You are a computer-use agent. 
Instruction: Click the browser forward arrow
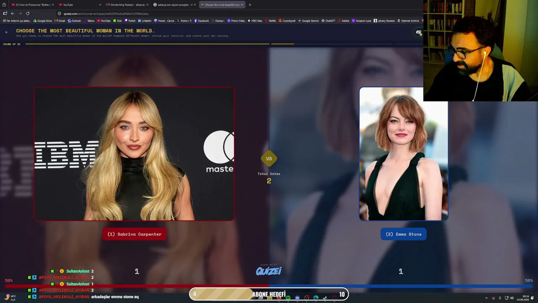click(20, 13)
